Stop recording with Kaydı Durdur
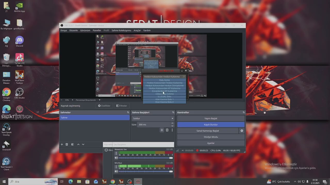Viewport: 330px width, 185px height. pyautogui.click(x=211, y=125)
